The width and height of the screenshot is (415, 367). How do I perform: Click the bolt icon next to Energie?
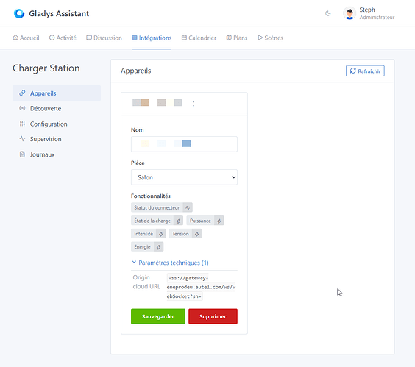pos(158,247)
